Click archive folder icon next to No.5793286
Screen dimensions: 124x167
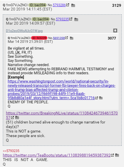click(x=73, y=5)
